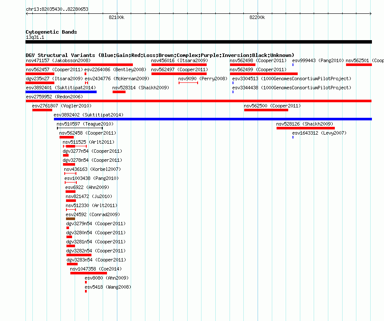Screen dimensions: 384x321
Task: Select nsv511525 (Arlt2011) label
Action: click(x=88, y=142)
